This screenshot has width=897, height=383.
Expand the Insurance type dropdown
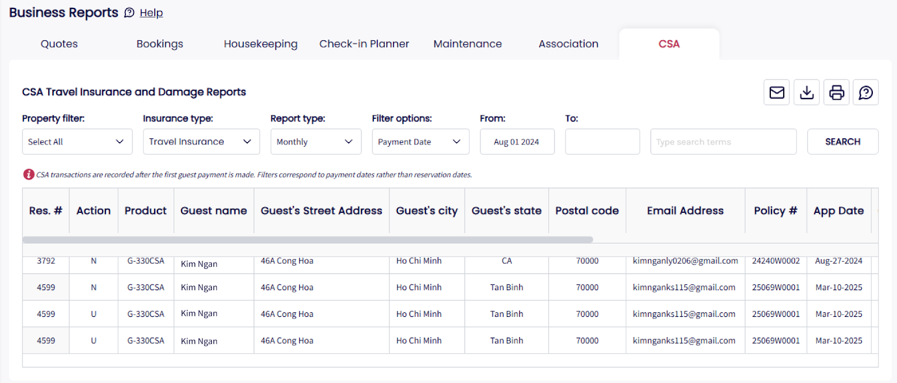(201, 142)
